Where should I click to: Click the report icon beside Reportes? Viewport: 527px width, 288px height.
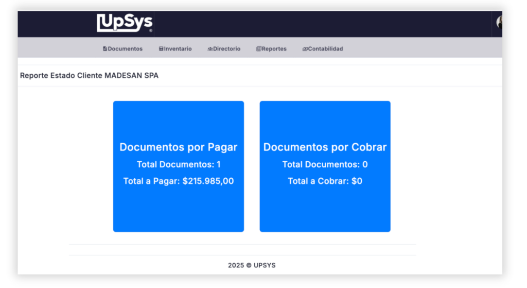258,49
